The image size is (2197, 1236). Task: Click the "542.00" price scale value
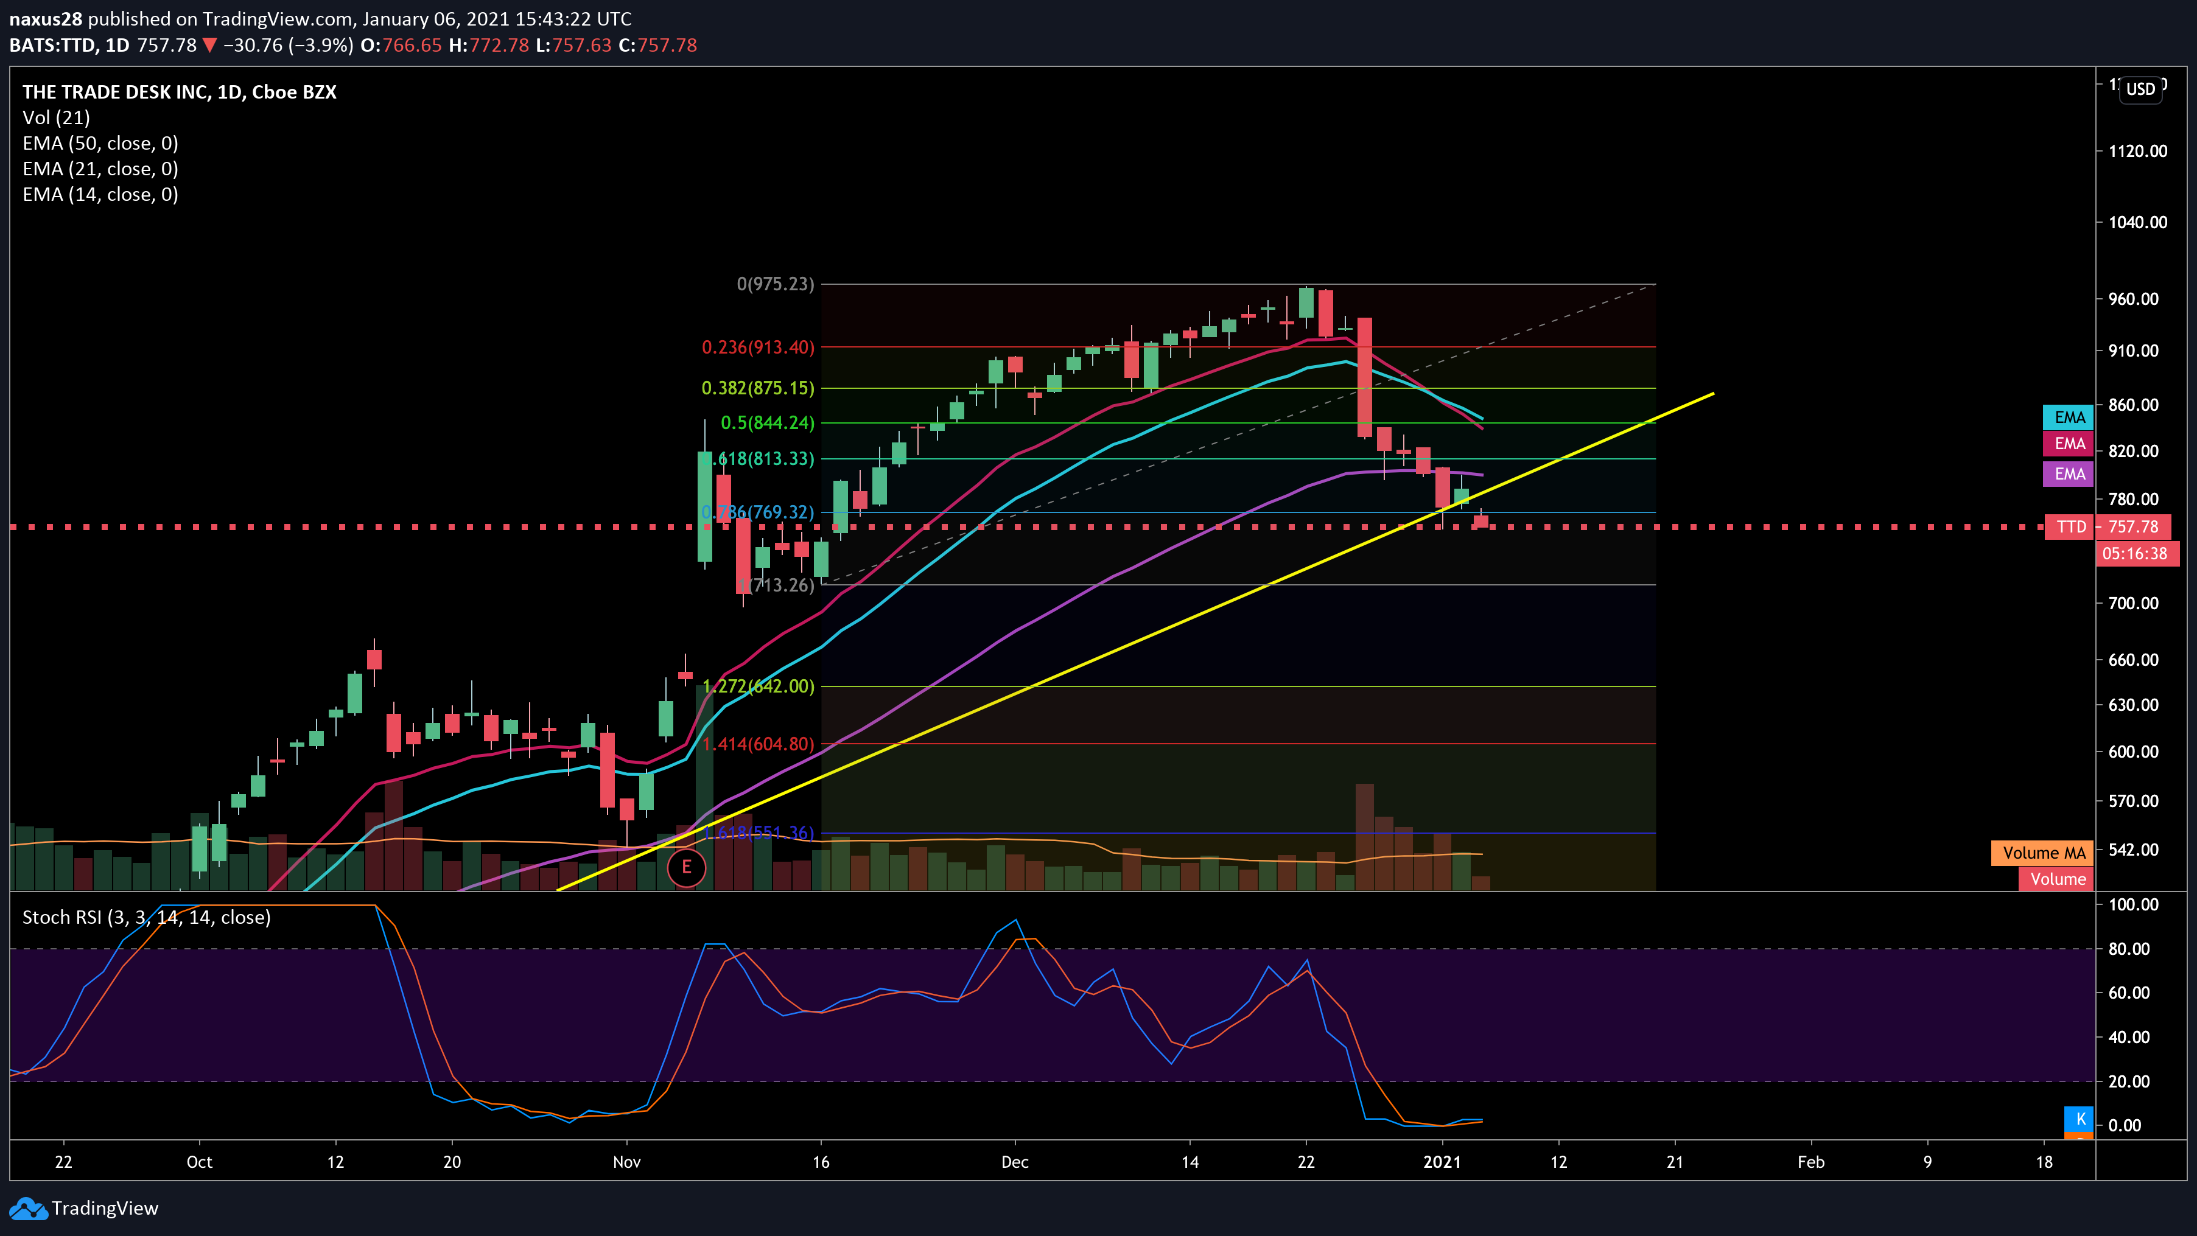click(2133, 850)
